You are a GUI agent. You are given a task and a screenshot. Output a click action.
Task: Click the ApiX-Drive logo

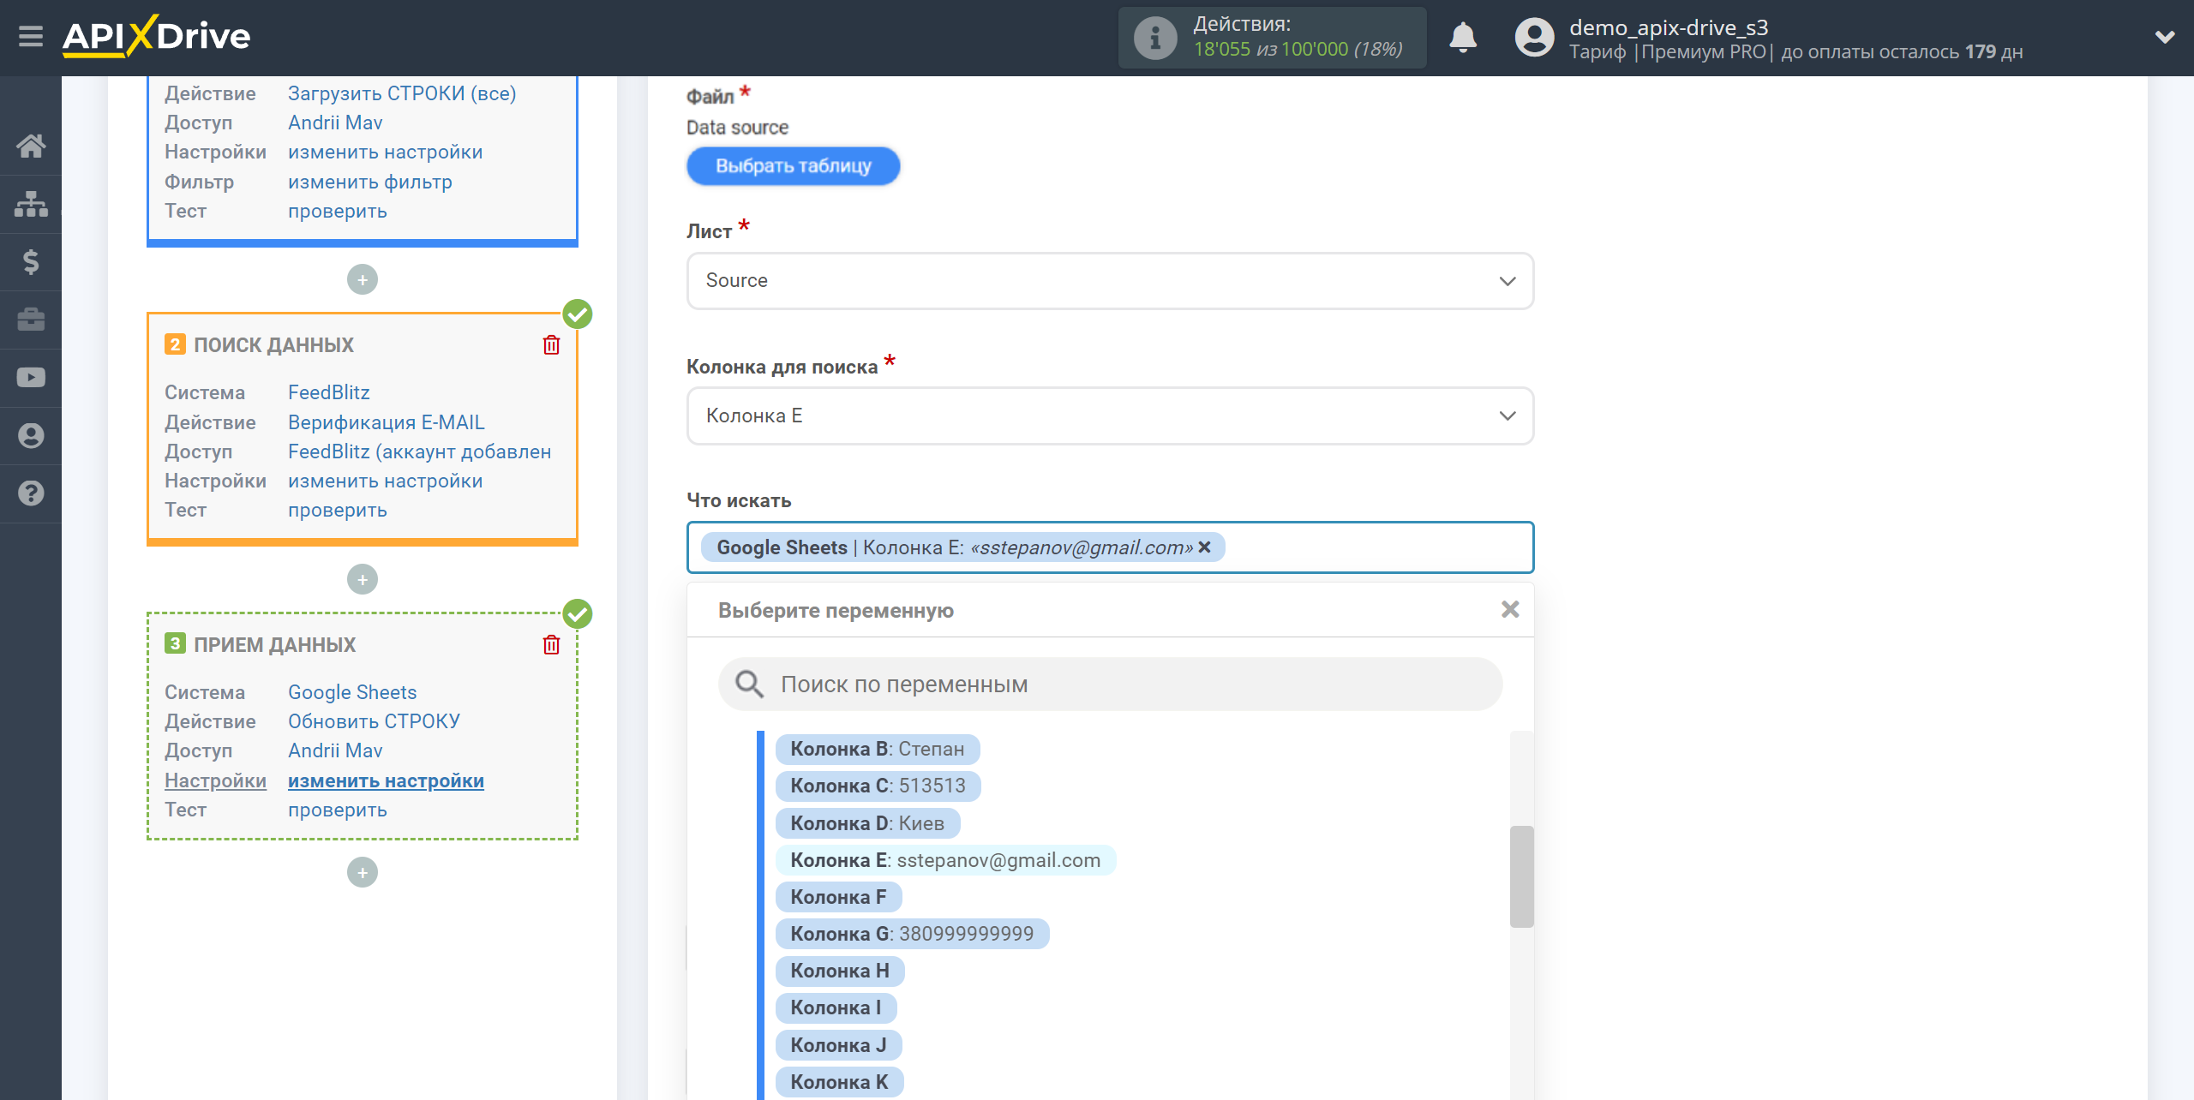[x=156, y=37]
